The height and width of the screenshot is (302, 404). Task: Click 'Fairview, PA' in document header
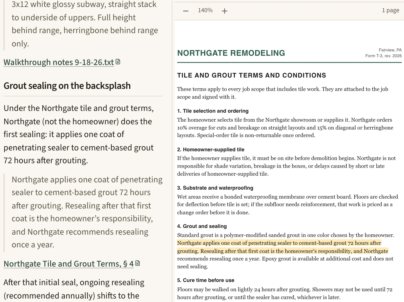pos(390,50)
